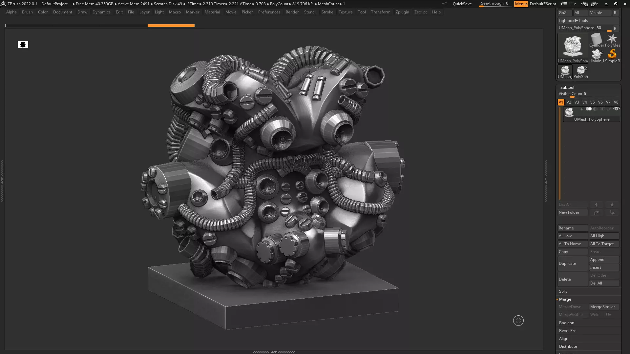
Task: Adjust the See-through slider
Action: [494, 4]
